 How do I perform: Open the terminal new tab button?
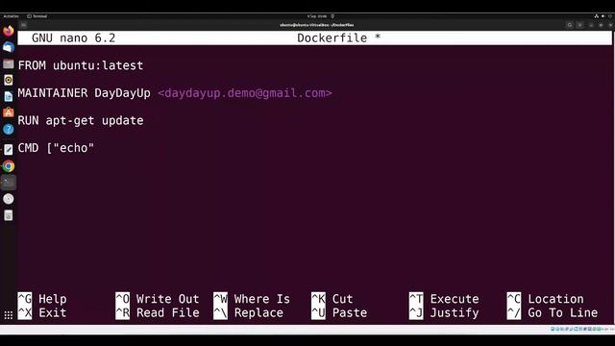click(23, 25)
